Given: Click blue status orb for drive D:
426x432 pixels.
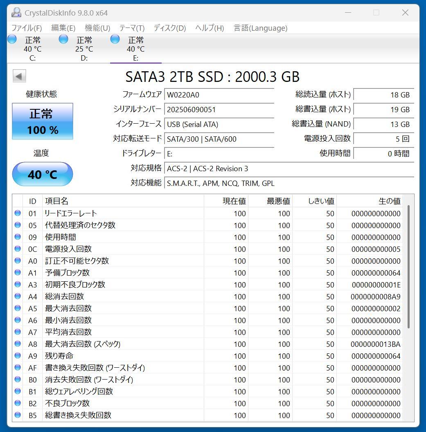Looking at the screenshot, I should (63, 39).
